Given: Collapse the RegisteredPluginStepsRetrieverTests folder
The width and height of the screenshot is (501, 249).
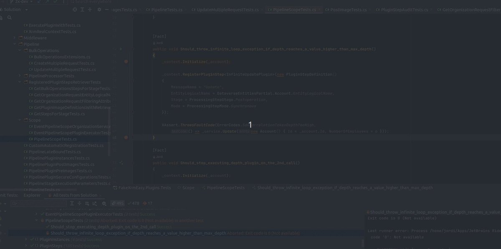Looking at the screenshot, I should (20, 82).
